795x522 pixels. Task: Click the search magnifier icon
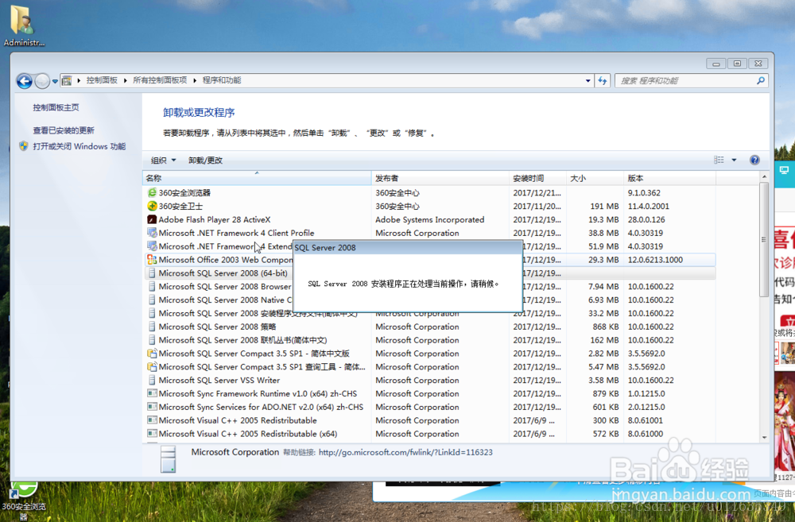(761, 80)
